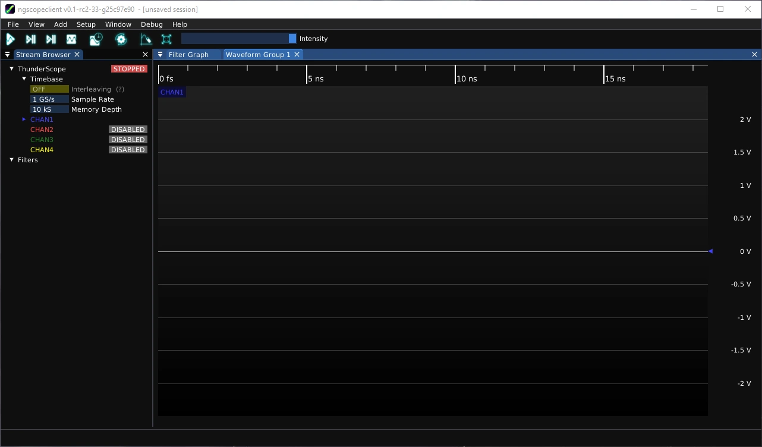Select the CHAN1 label in the waveform view

(171, 92)
